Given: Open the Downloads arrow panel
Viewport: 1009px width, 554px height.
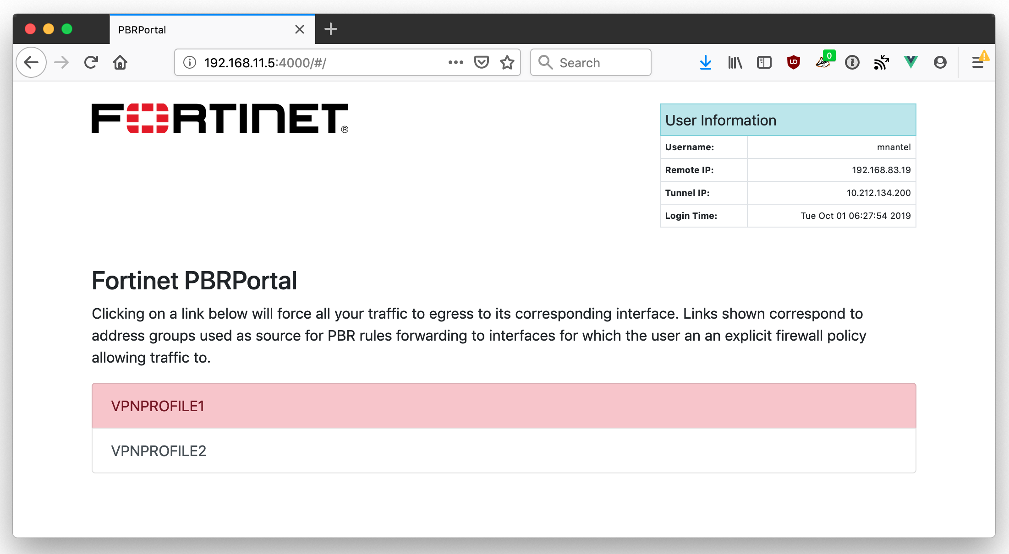Looking at the screenshot, I should 706,62.
